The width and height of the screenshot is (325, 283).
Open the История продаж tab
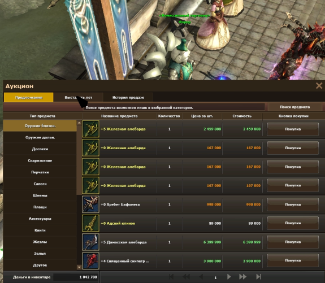[x=128, y=97]
